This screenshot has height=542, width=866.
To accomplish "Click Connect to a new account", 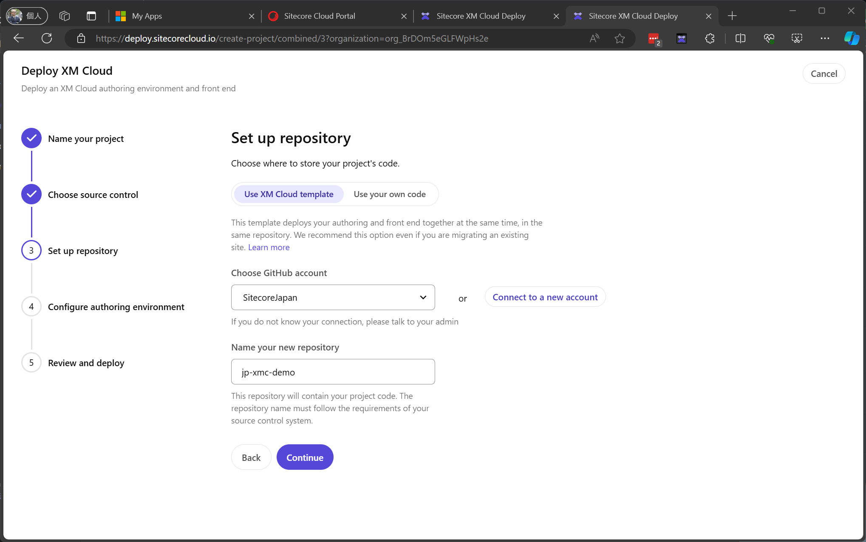I will tap(545, 297).
